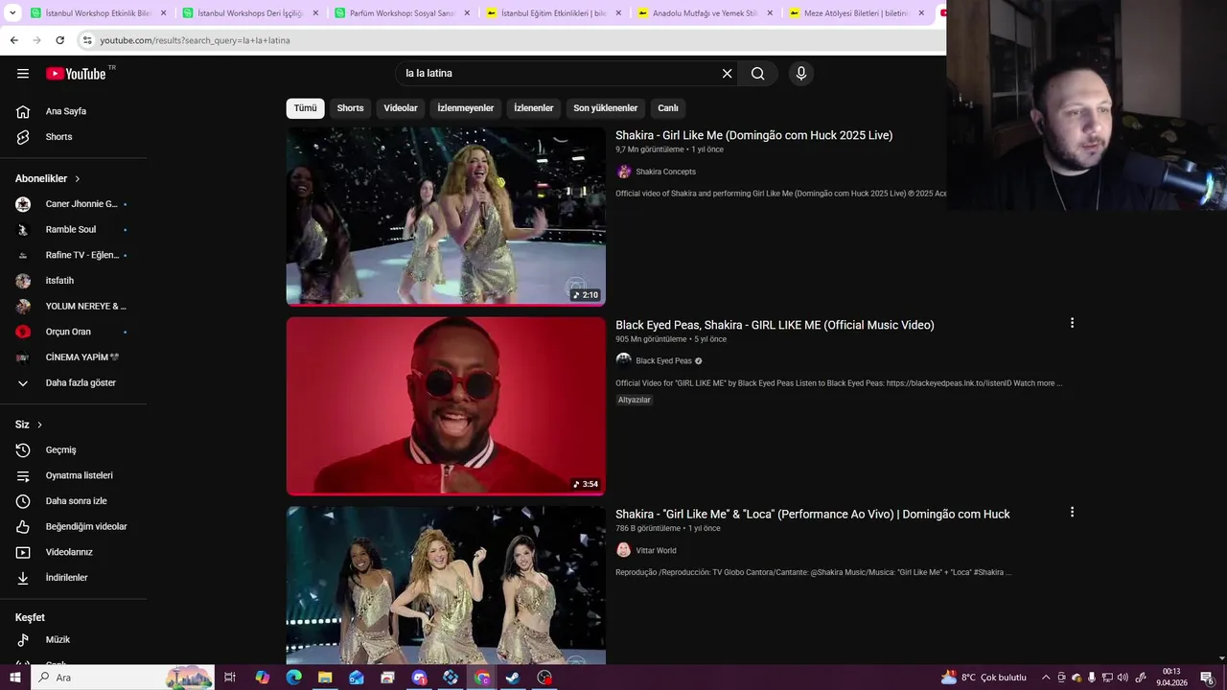Open Shakira Concepts channel name

click(665, 172)
